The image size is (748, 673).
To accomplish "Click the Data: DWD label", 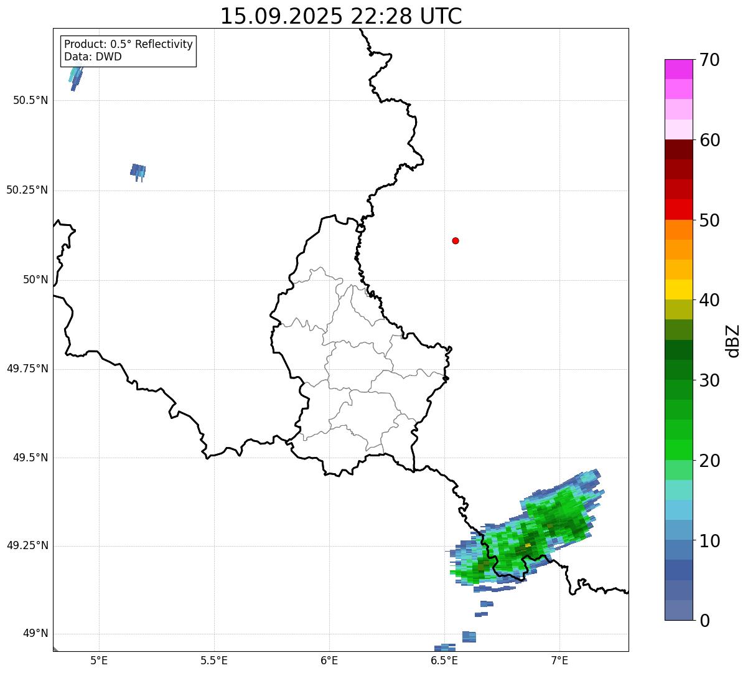I will pos(93,57).
